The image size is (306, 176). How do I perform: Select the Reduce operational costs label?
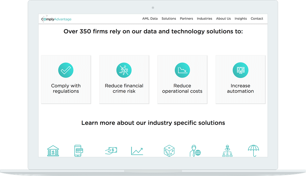(182, 88)
